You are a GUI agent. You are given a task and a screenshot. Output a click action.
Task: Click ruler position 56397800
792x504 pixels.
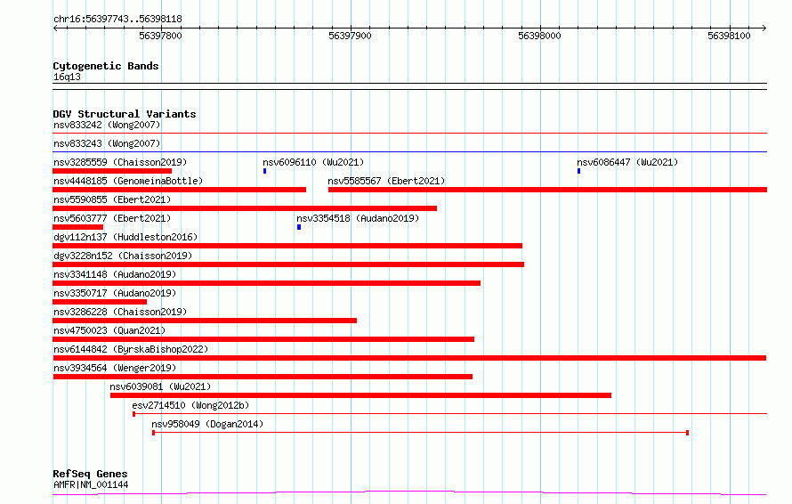(160, 36)
